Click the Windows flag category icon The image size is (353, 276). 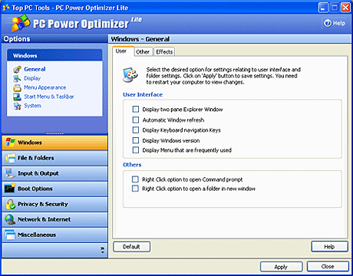coord(10,143)
